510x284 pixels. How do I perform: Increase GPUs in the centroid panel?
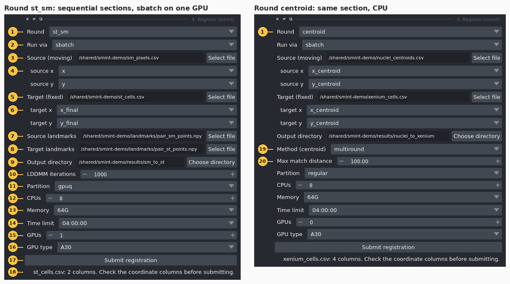tap(497, 222)
